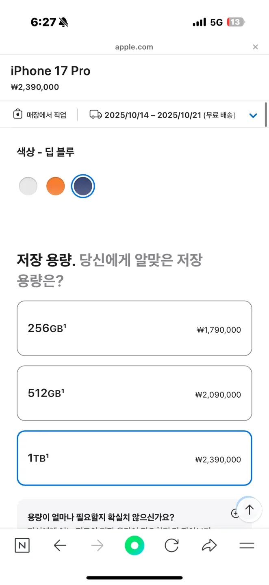Tap the green circle search button
The height and width of the screenshot is (585, 269).
coord(134,546)
